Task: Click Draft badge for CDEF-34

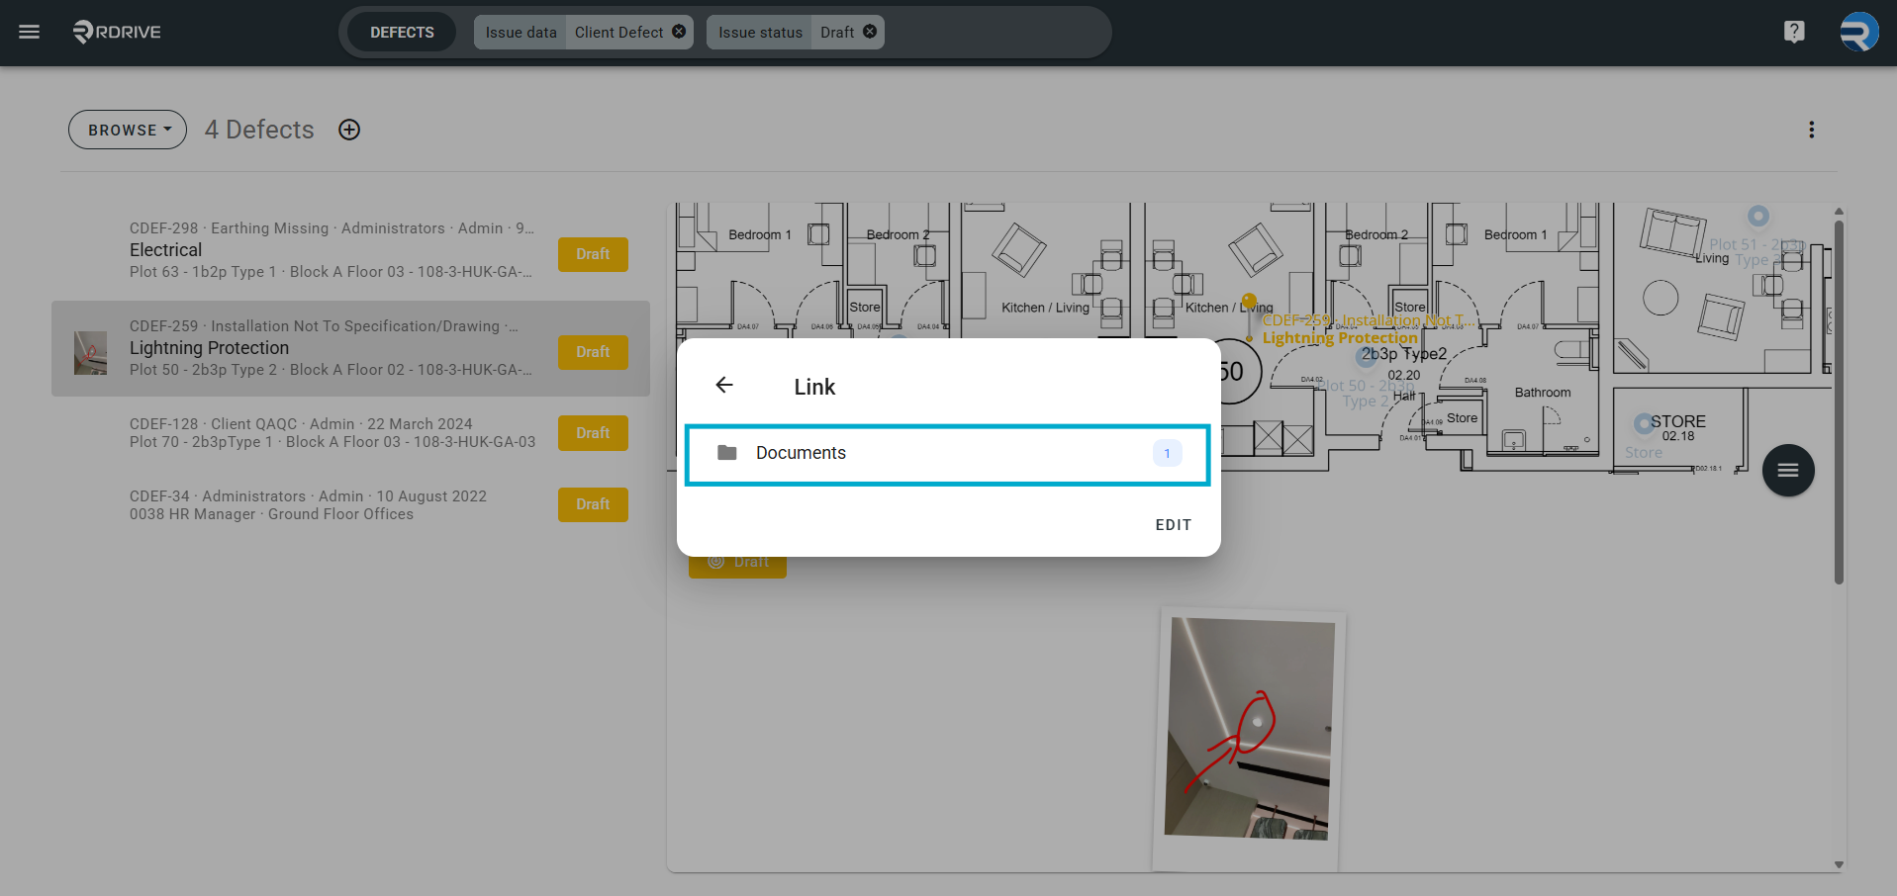Action: [x=593, y=504]
